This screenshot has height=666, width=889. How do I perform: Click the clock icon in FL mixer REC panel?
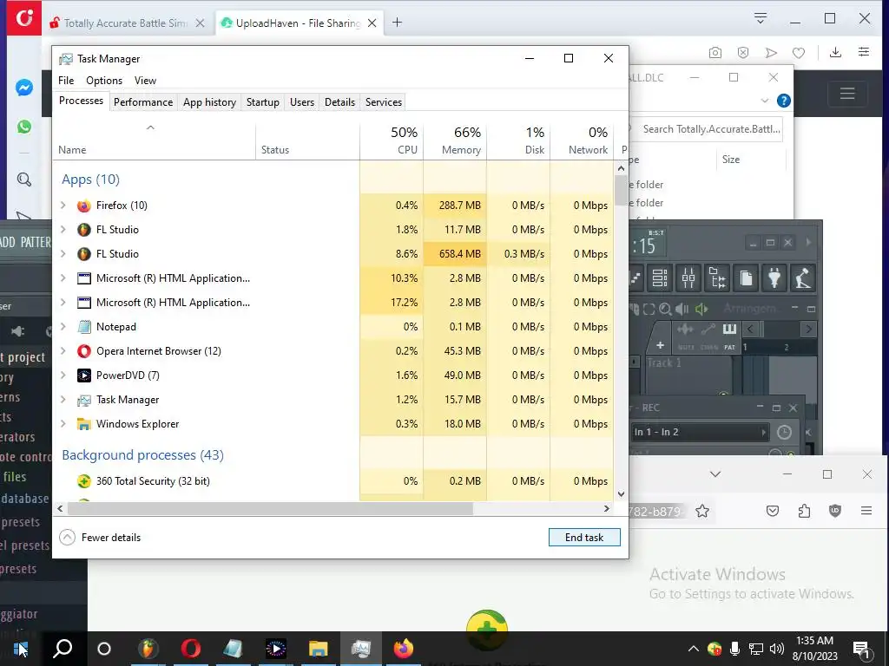[784, 433]
